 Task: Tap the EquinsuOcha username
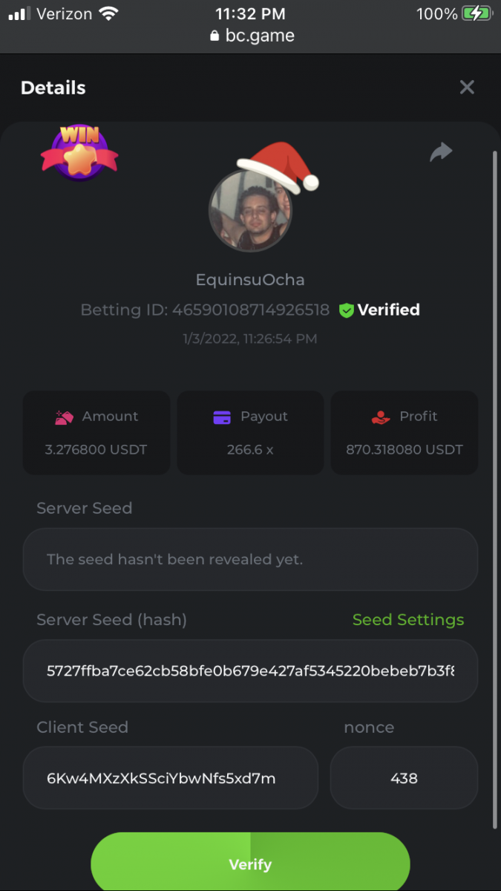tap(250, 280)
